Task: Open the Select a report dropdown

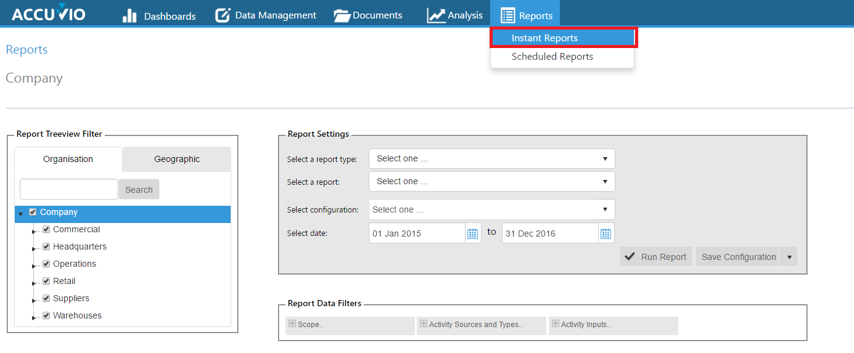Action: coord(492,181)
